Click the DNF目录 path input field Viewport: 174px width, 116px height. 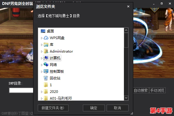pos(21,90)
